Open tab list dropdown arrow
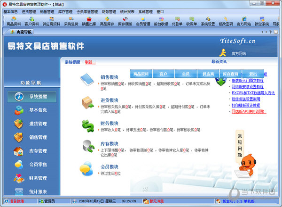 271,32
